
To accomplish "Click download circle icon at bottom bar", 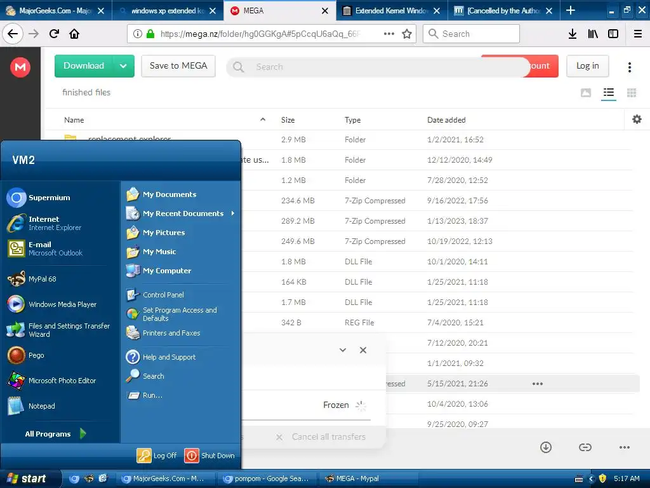I will coord(546,447).
